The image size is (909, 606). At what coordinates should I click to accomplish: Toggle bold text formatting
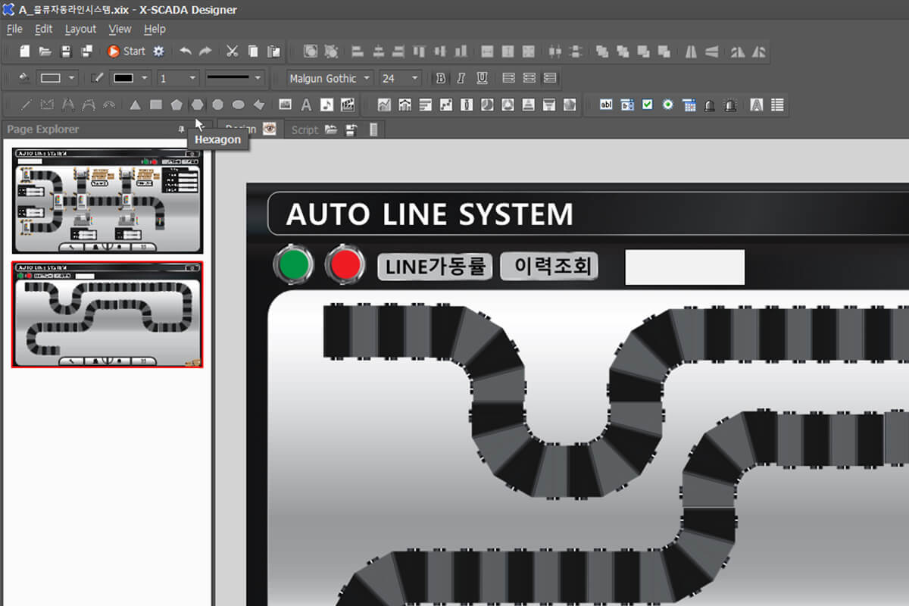[x=441, y=78]
